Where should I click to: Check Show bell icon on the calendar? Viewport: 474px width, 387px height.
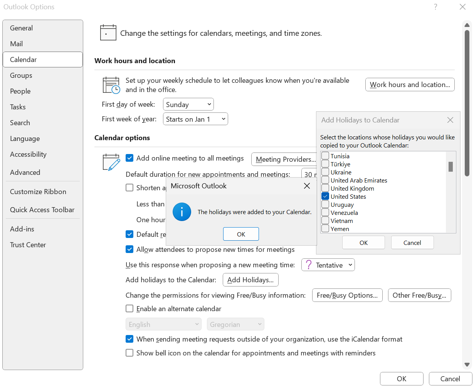130,353
